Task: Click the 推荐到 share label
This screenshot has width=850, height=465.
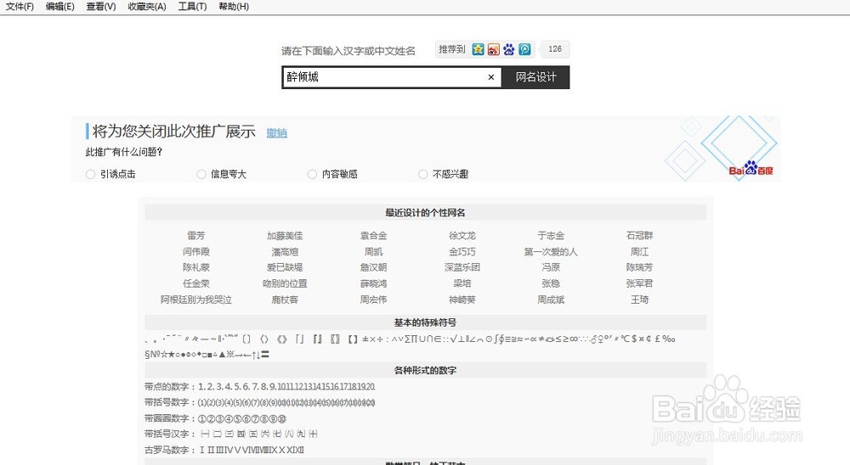Action: coord(451,49)
